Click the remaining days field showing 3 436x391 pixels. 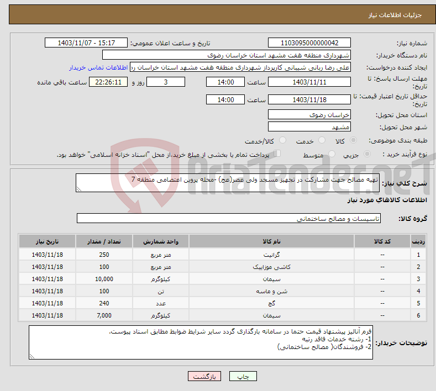166,82
